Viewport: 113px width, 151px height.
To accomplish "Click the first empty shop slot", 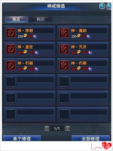I will coord(29,82).
